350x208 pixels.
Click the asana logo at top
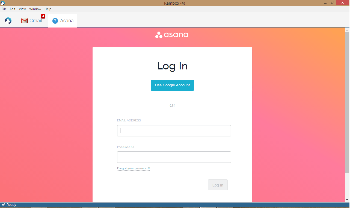[172, 35]
